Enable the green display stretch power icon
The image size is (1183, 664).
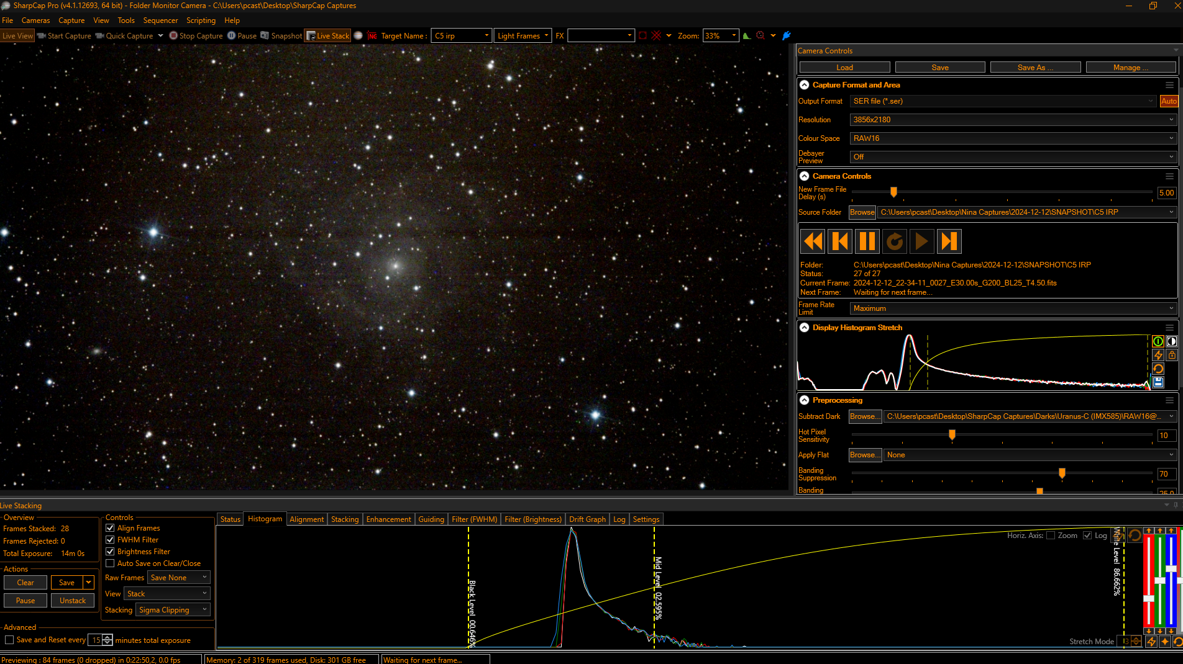(1158, 341)
